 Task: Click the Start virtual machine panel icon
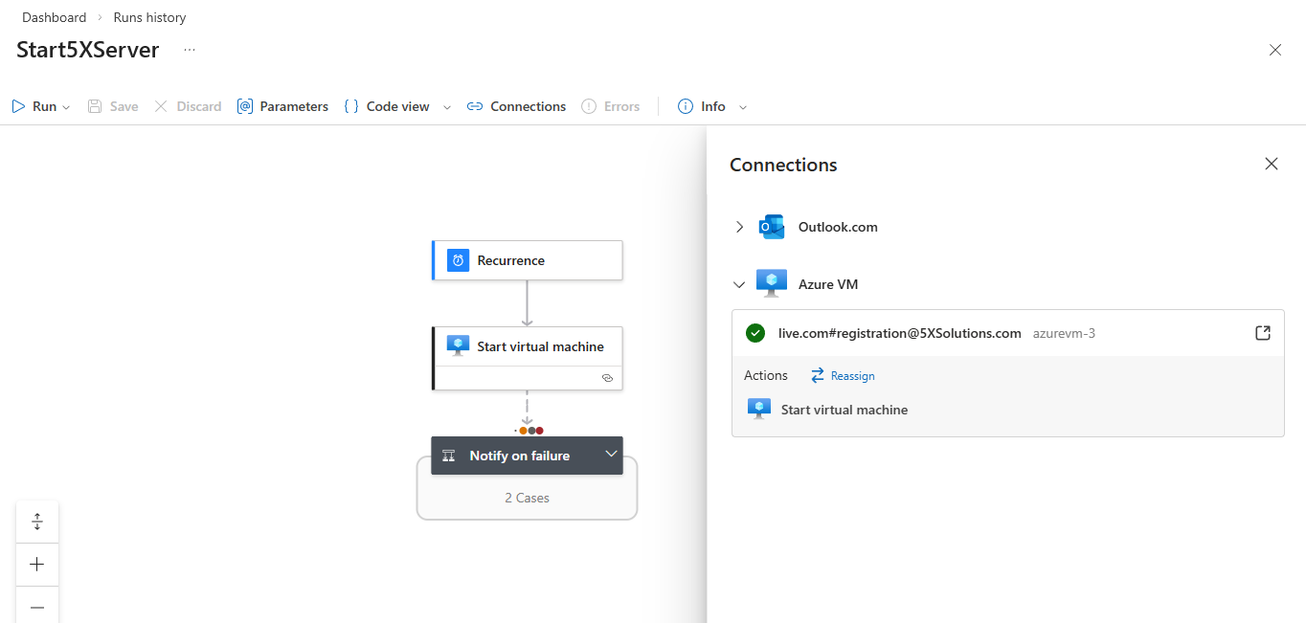click(759, 410)
